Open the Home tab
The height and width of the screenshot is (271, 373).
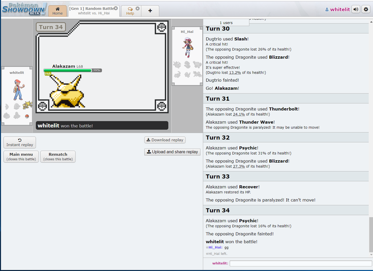(58, 11)
